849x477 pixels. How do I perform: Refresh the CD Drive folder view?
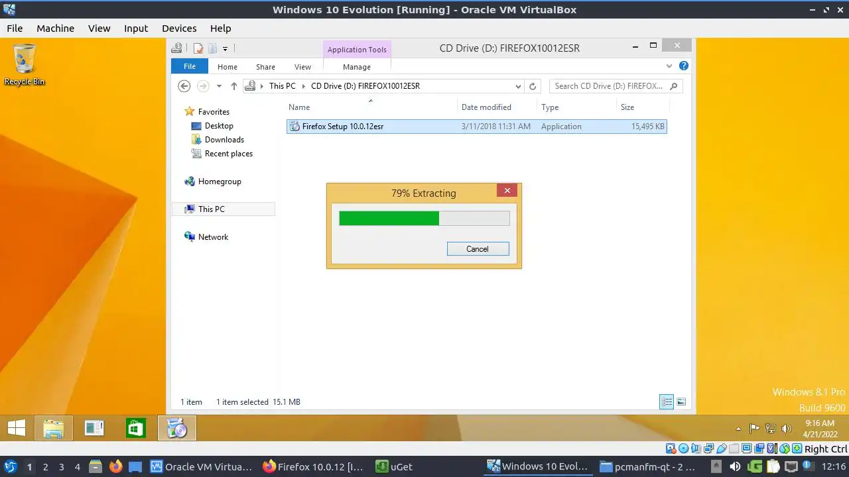tap(532, 86)
